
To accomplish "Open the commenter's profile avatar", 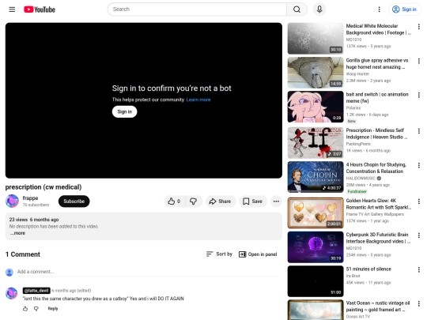I will pos(11,293).
